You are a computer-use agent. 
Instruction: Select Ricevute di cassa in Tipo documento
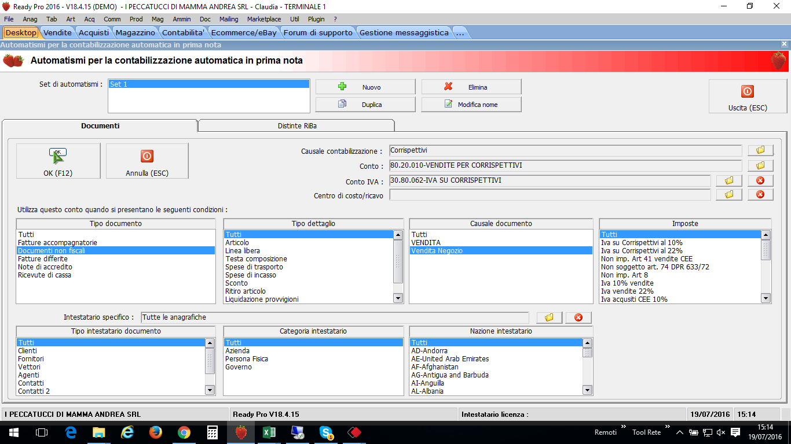(116, 275)
